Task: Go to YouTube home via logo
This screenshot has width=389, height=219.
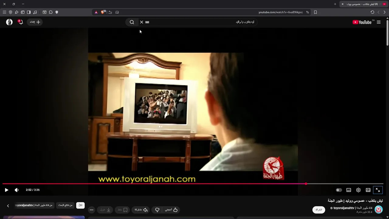Action: pos(362,22)
